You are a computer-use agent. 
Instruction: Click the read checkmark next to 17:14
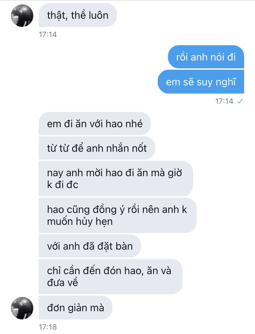(240, 101)
